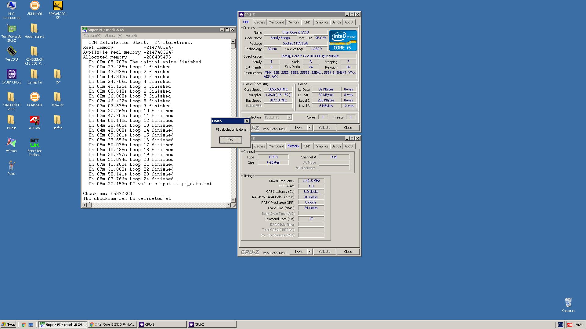
Task: Launch ATITool desktop icon
Action: pos(34,122)
